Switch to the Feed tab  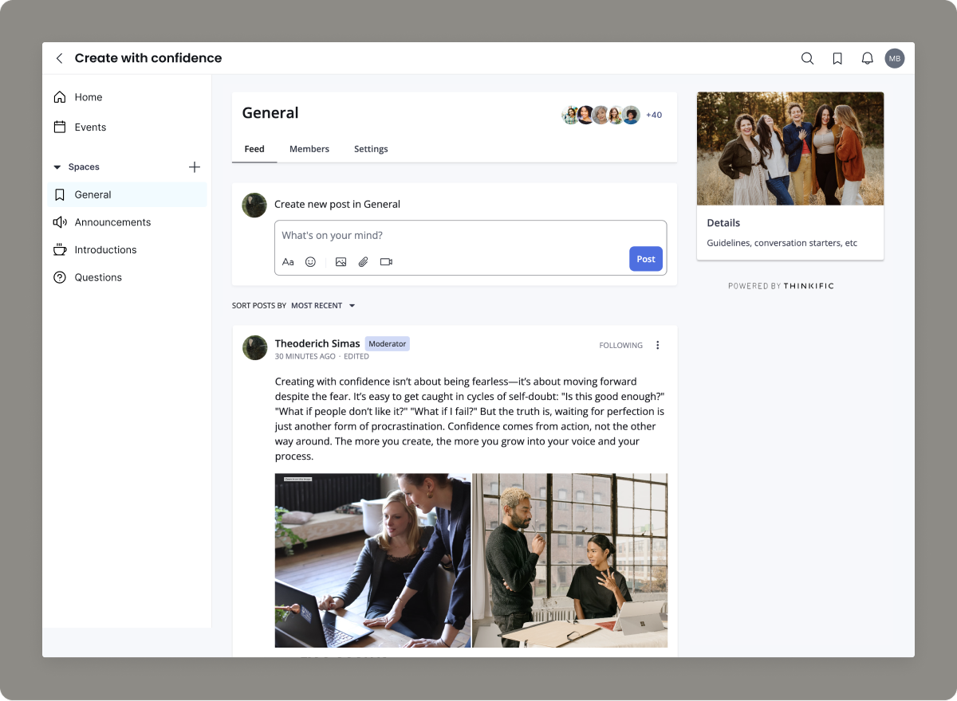click(x=254, y=149)
